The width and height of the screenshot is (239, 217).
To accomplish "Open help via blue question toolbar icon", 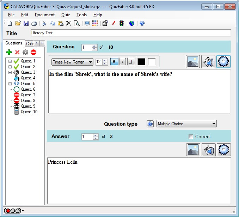I will pos(142,23).
